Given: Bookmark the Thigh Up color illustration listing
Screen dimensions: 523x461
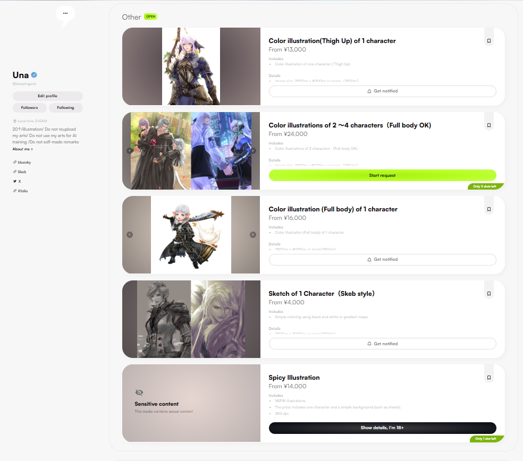Looking at the screenshot, I should (488, 41).
